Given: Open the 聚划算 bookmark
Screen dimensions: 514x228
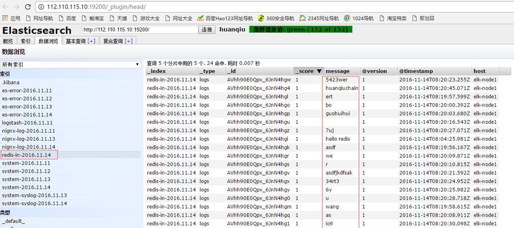Looking at the screenshot, I should tap(424, 18).
